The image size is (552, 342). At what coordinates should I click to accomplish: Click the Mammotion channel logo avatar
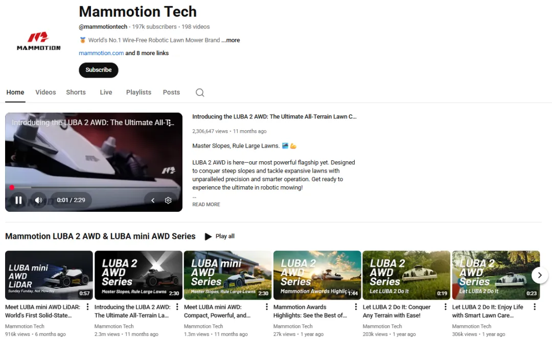pyautogui.click(x=39, y=41)
